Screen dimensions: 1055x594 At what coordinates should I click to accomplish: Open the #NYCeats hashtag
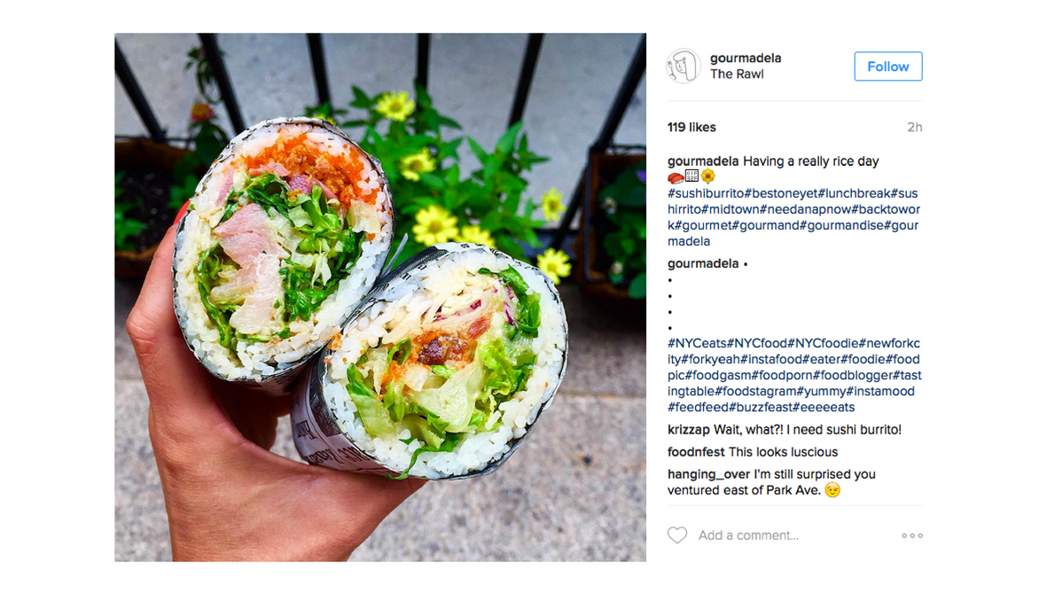(x=697, y=343)
